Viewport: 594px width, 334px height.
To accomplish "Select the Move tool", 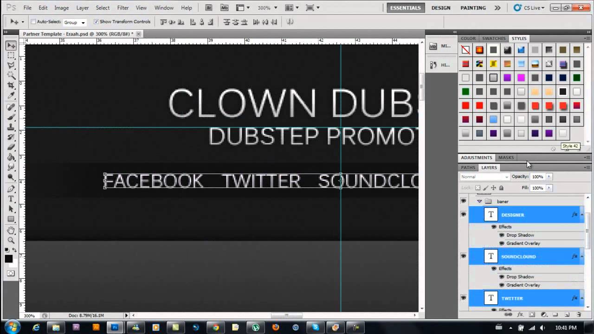I will 11,45.
